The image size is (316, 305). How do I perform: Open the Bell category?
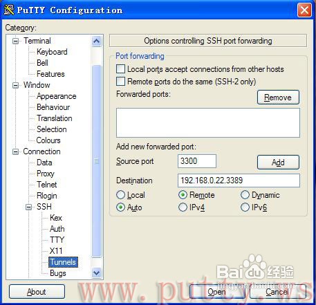pos(42,63)
